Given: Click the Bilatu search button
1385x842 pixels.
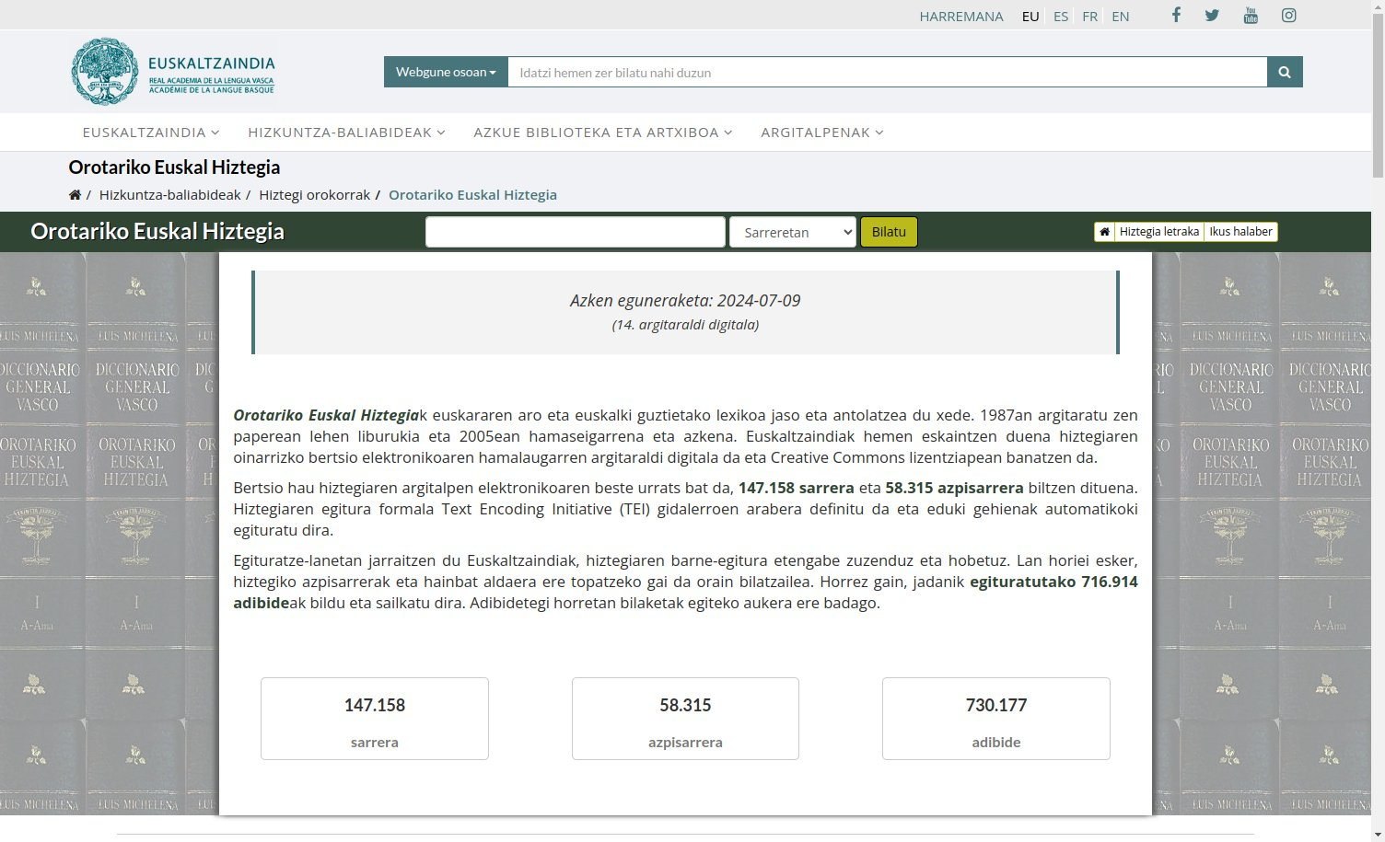Looking at the screenshot, I should (x=889, y=232).
